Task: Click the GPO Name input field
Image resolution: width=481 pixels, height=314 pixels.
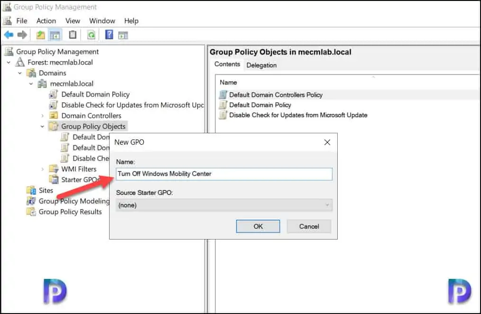Action: pos(224,174)
